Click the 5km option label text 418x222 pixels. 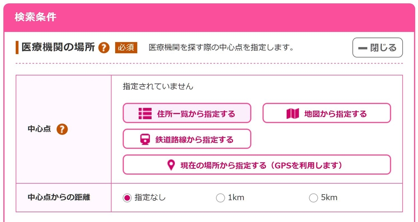[329, 197]
